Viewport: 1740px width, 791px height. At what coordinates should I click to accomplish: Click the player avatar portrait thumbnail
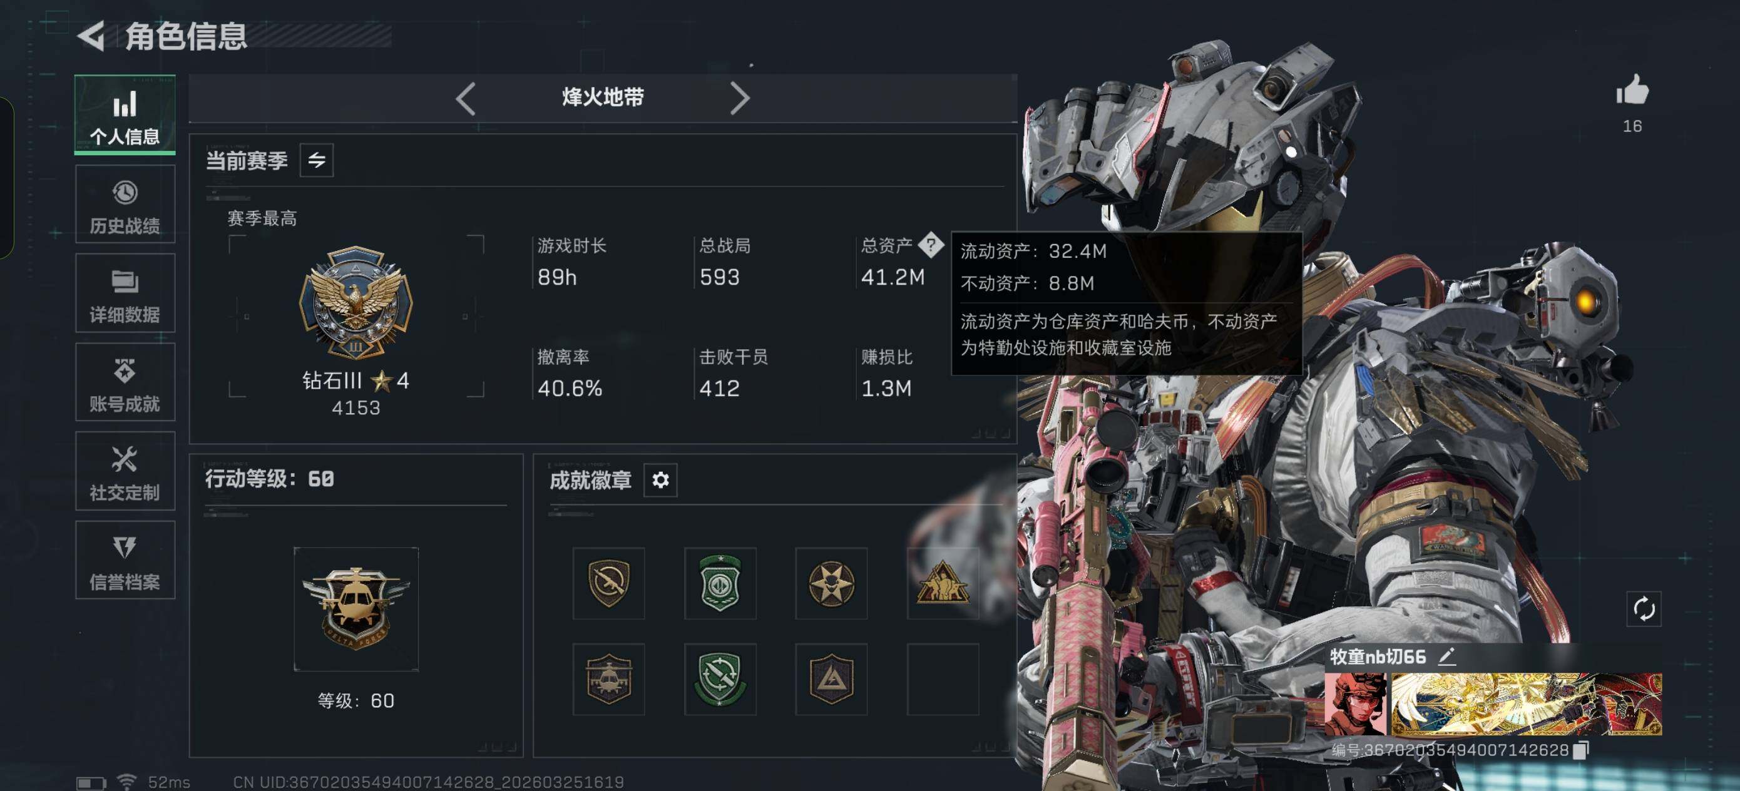(x=1355, y=704)
